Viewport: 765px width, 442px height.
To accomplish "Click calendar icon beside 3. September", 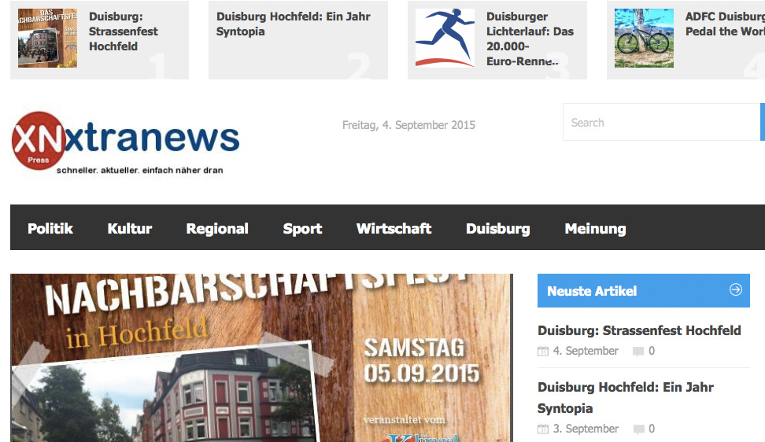I will coord(543,429).
